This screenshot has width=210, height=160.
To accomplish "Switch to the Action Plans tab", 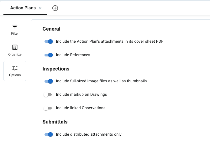I will tap(23, 8).
